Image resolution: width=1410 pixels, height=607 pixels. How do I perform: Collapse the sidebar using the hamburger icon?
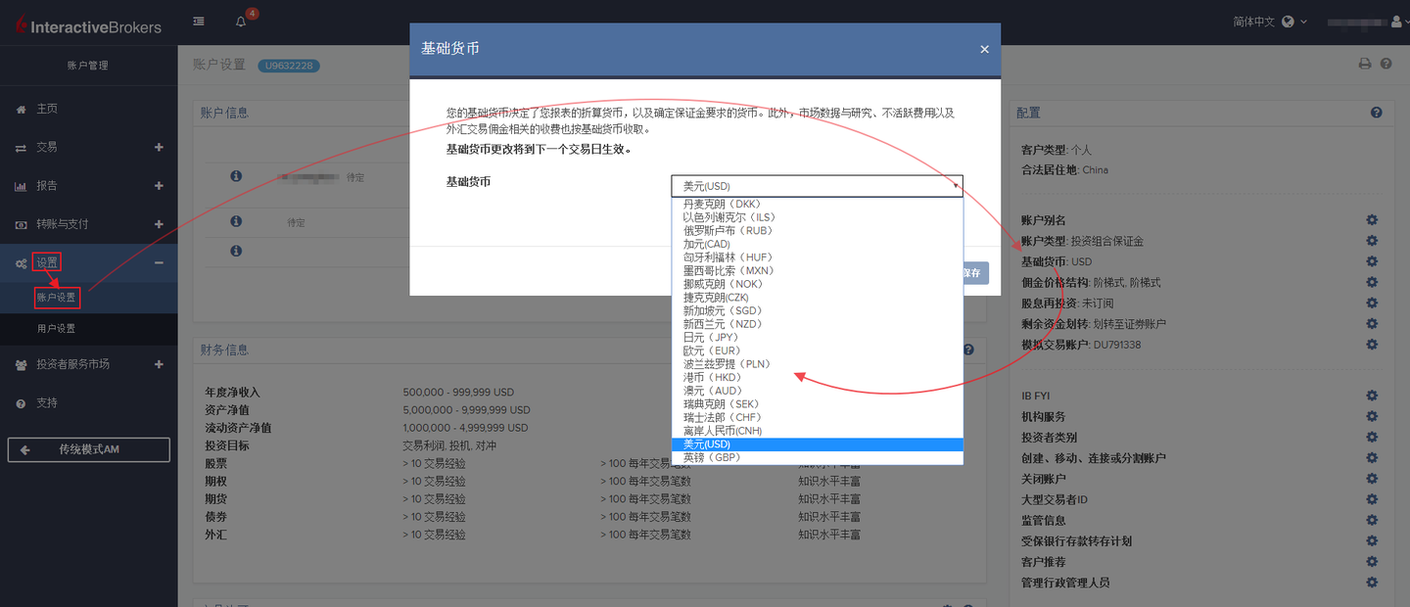[198, 21]
